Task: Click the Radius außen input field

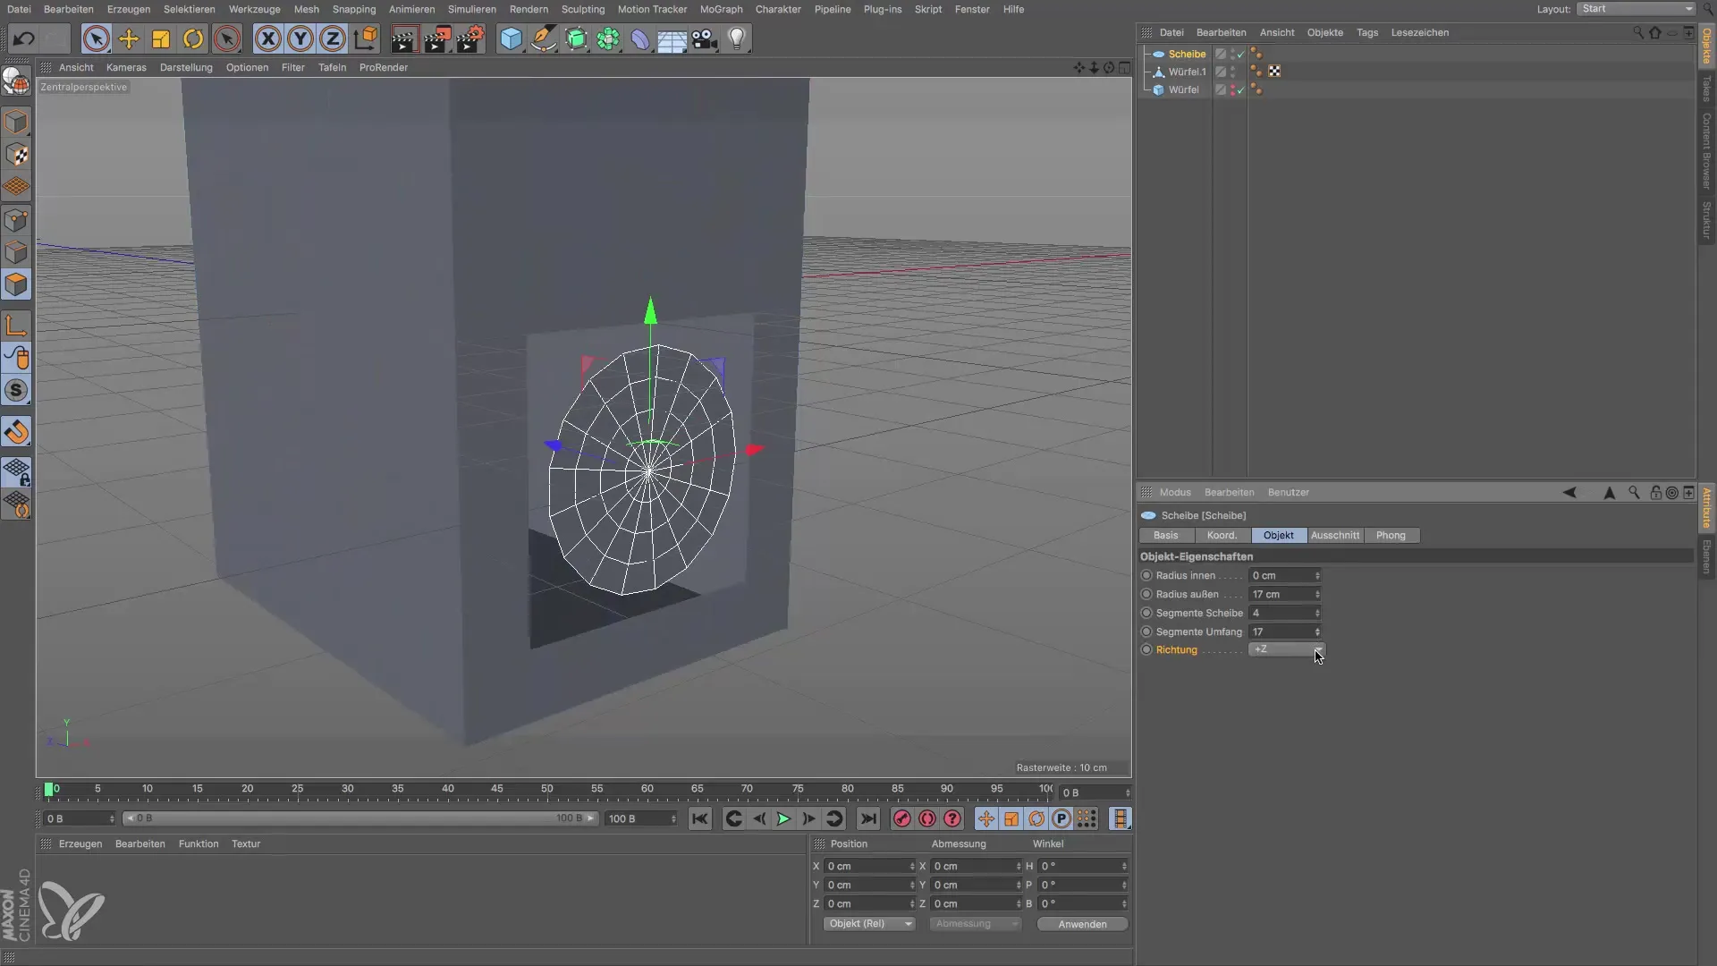Action: (x=1281, y=594)
